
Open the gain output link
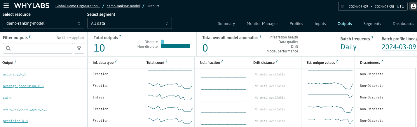tap(7, 98)
